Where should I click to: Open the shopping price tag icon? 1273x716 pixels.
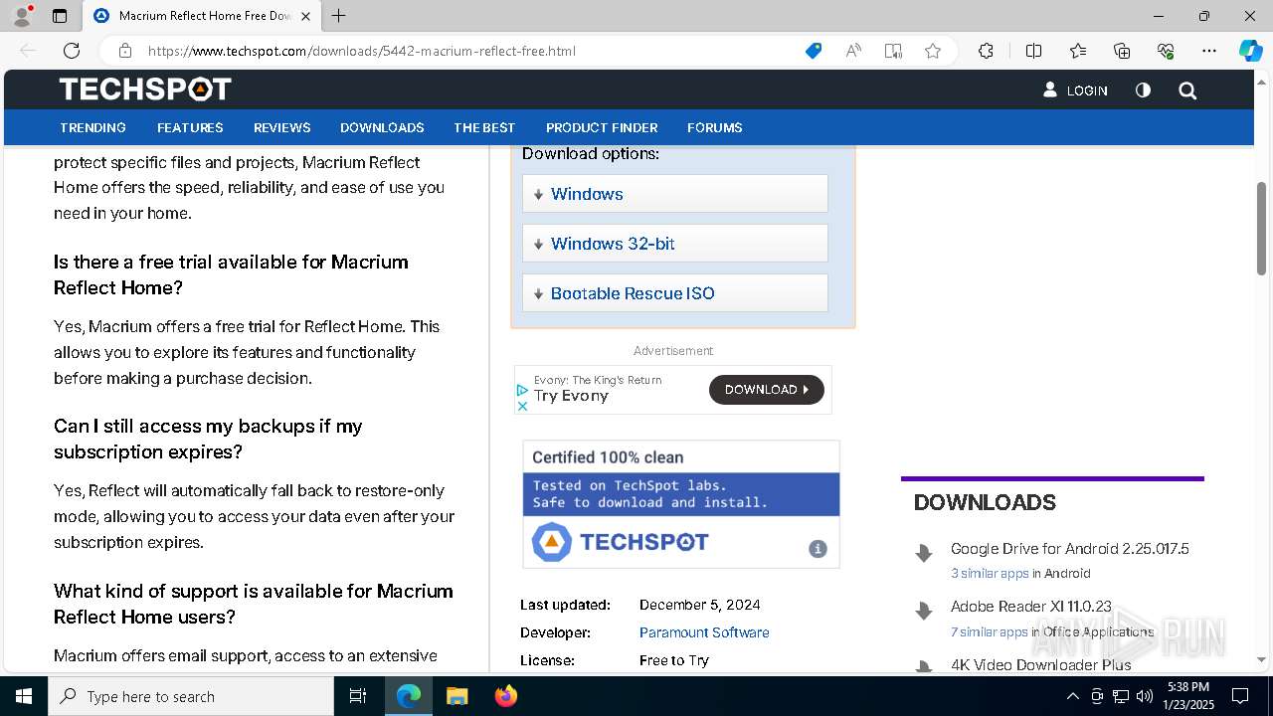(x=814, y=51)
